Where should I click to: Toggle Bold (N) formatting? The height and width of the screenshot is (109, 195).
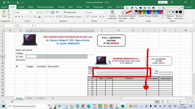[16, 17]
